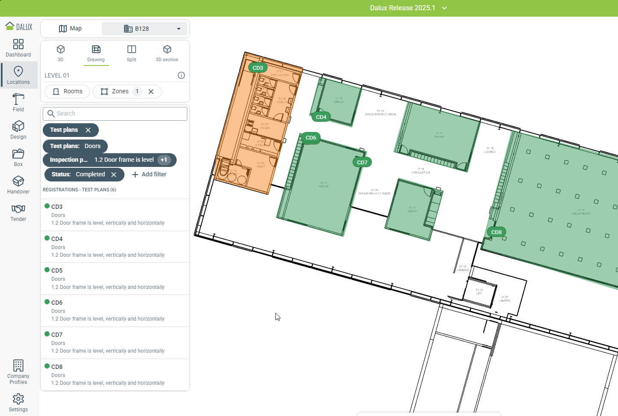This screenshot has width=618, height=416.
Task: Switch to the 3D view tab
Action: [x=61, y=53]
